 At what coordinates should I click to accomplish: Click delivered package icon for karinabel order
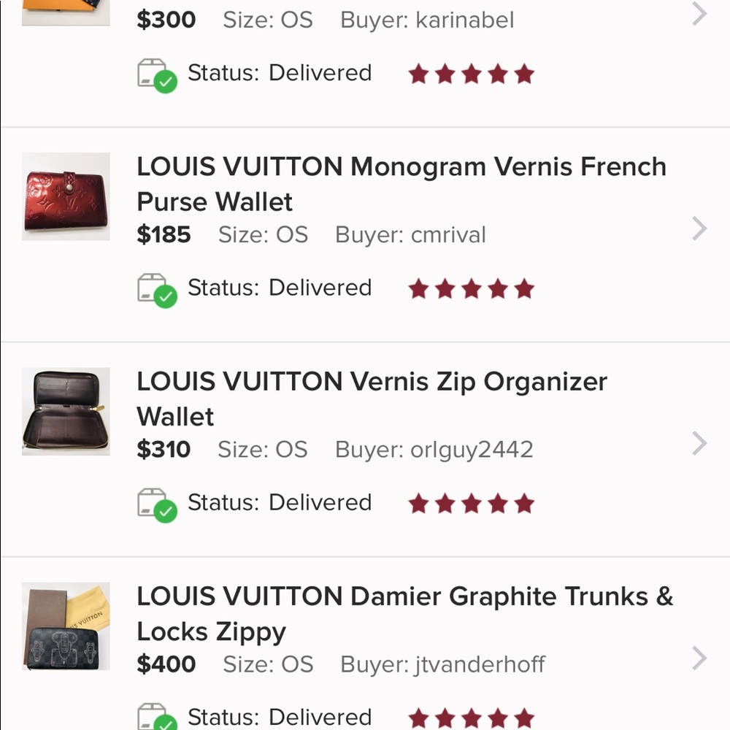click(158, 76)
